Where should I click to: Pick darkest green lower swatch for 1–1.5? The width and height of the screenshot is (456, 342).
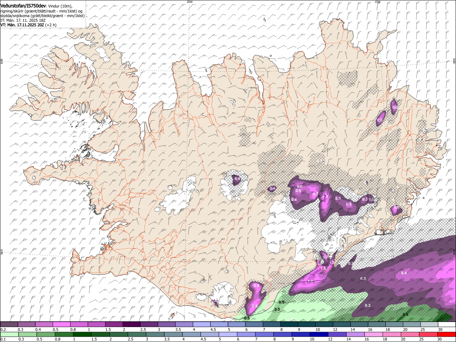[x=82, y=335]
